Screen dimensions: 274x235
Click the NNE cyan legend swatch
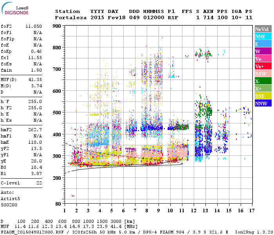pos(262,36)
